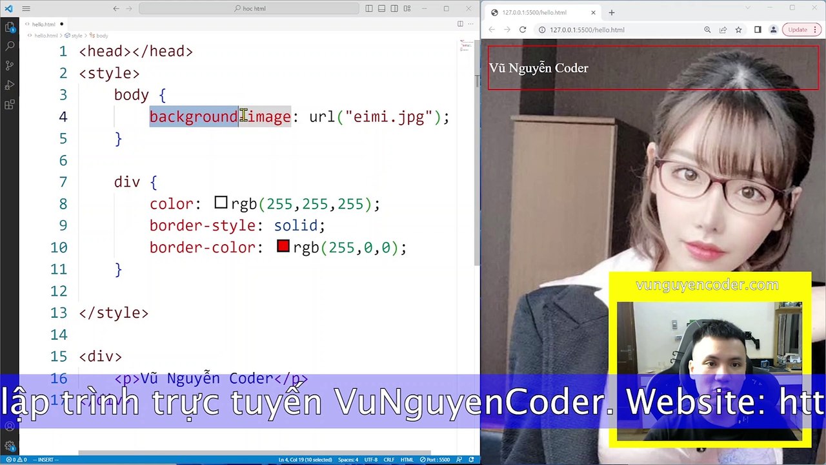Screen dimensions: 826x465
Task: Toggle the primary side bar layout icon
Action: point(369,8)
